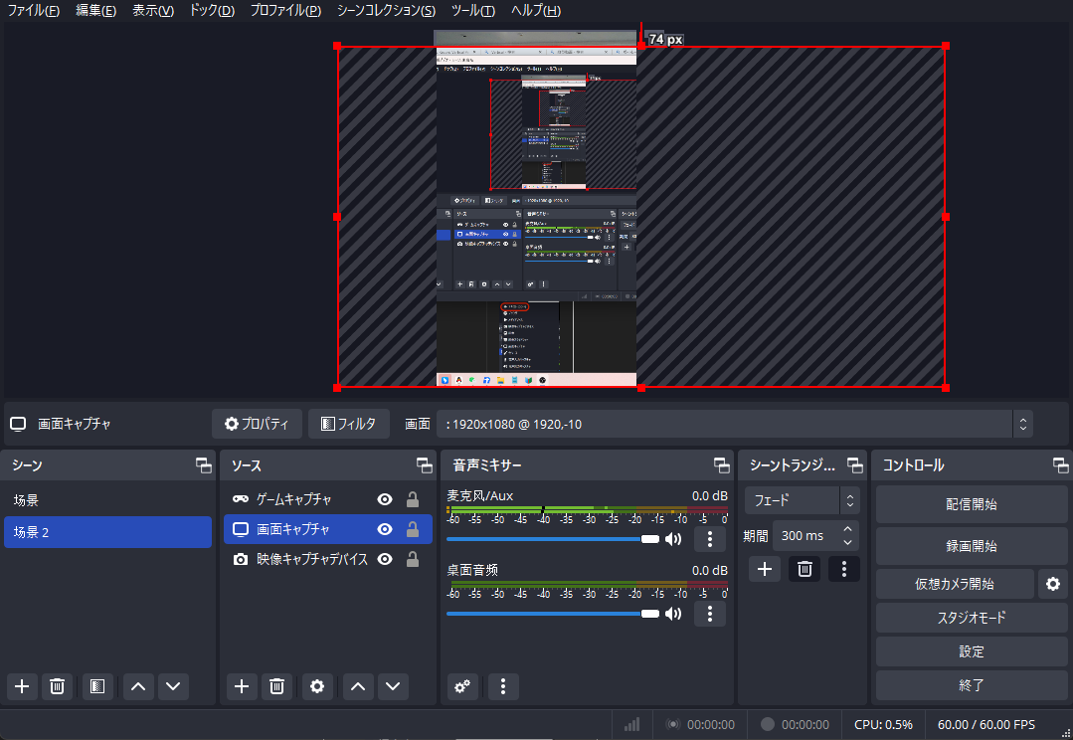Viewport: 1073px width, 740px height.
Task: Toggle lock on 画面キャプチャ source
Action: pos(412,529)
